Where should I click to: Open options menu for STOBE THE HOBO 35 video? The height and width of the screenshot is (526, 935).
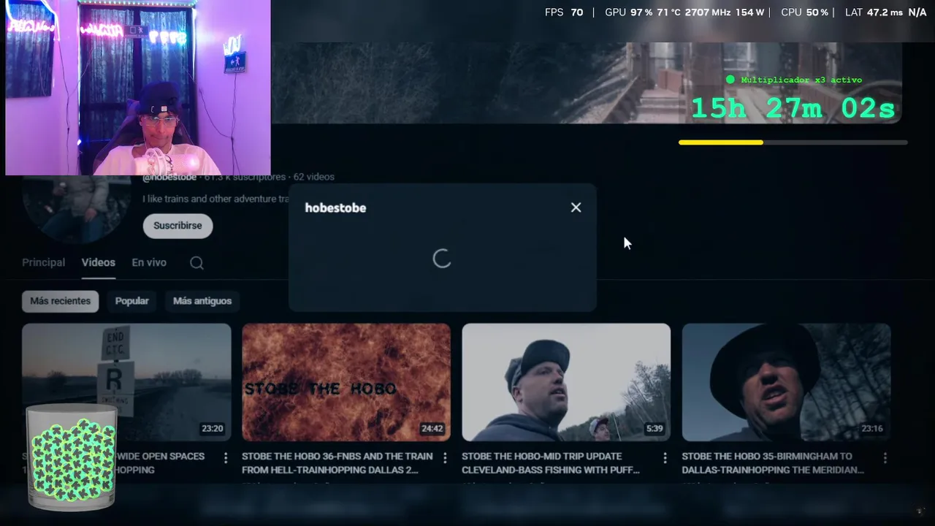point(885,458)
